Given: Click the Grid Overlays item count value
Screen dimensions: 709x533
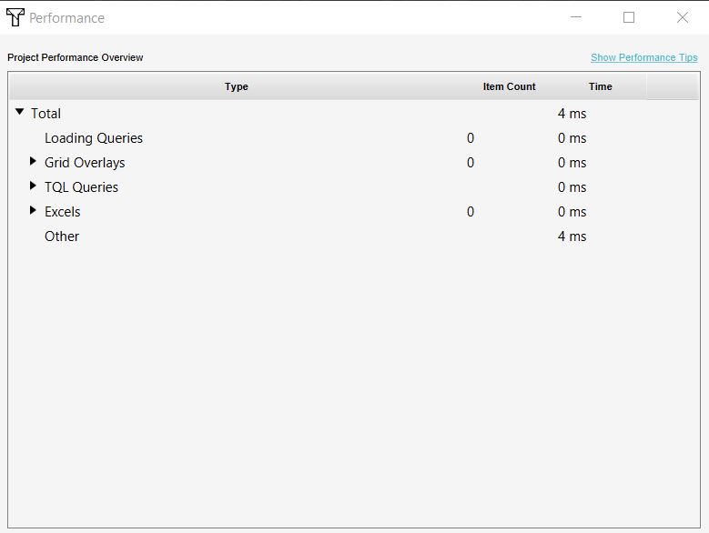Looking at the screenshot, I should [471, 163].
